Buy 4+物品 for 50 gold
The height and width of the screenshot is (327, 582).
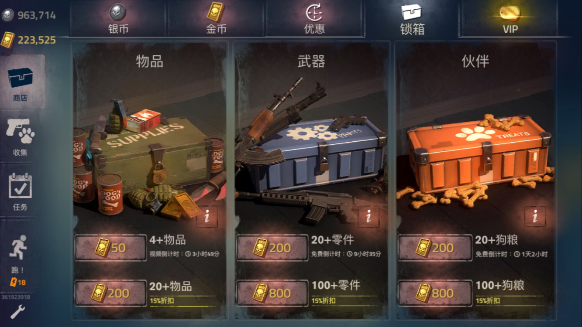pos(111,248)
